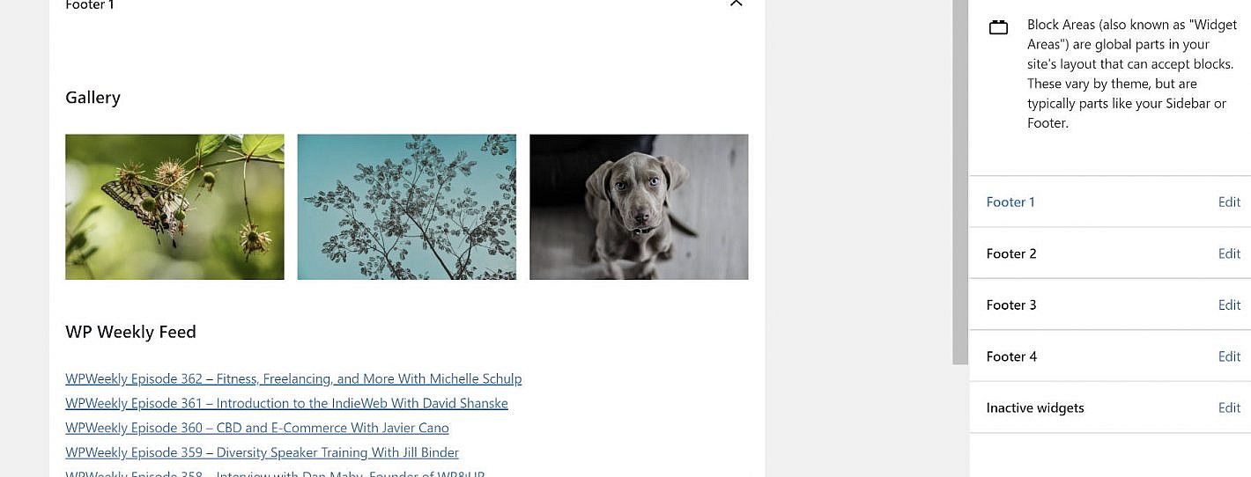Edit the Footer 3 area
Image resolution: width=1251 pixels, height=477 pixels.
(1229, 305)
